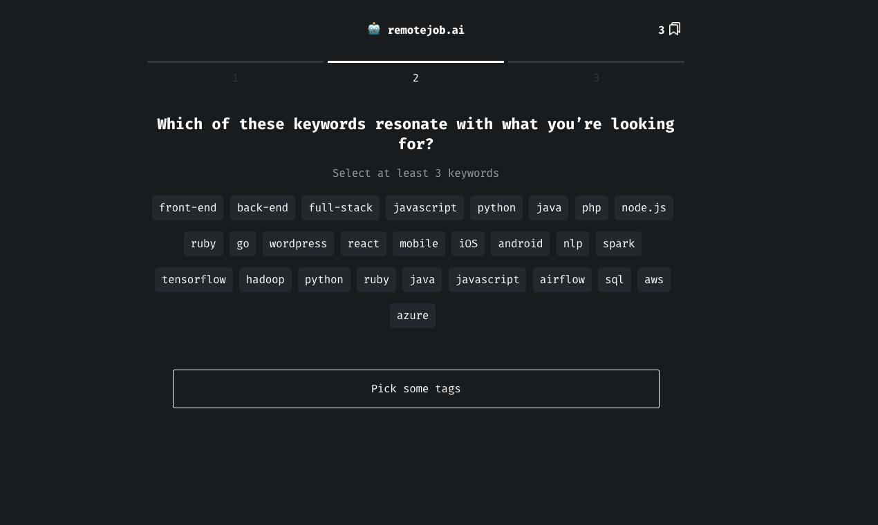Click the remotejob.ai title link
The image size is (878, 525).
pyautogui.click(x=426, y=30)
